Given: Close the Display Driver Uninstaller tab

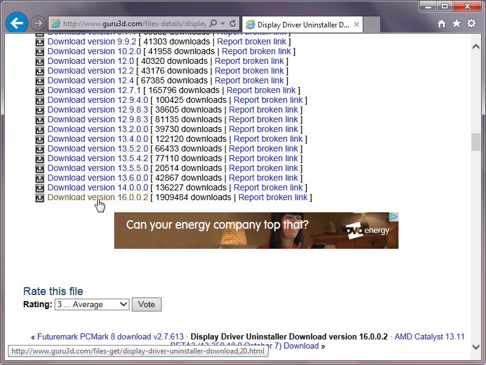Looking at the screenshot, I should pyautogui.click(x=357, y=24).
